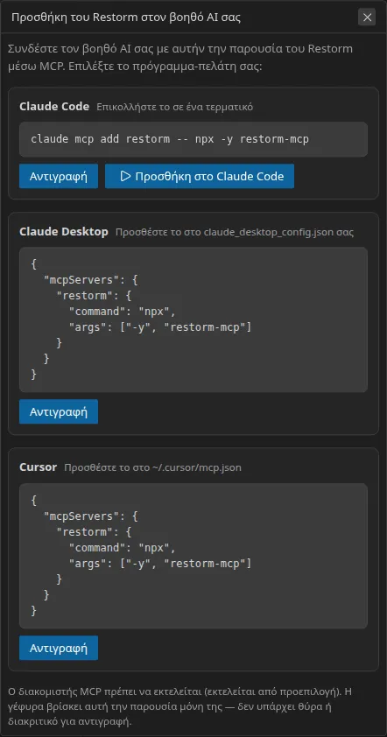Viewport: 387px width, 737px height.
Task: Copy the Cursor JSON config with Αντιγραφή
Action: tap(59, 649)
